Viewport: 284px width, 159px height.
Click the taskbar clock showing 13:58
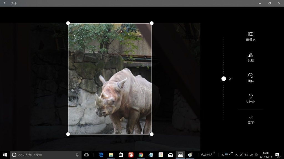click(265, 155)
